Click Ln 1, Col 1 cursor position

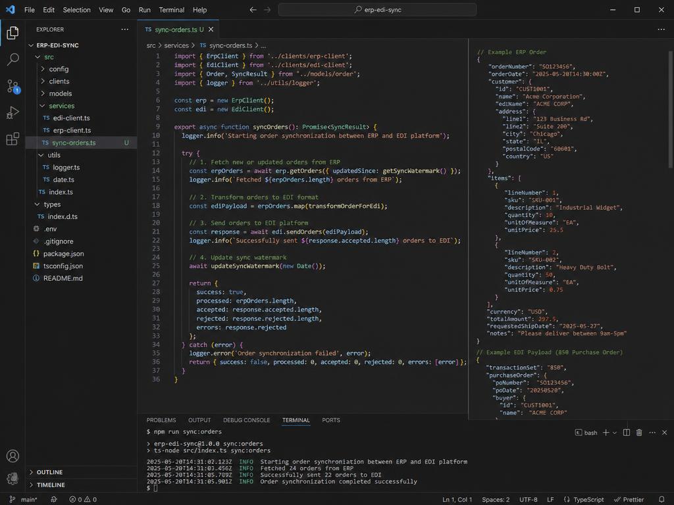(x=457, y=500)
